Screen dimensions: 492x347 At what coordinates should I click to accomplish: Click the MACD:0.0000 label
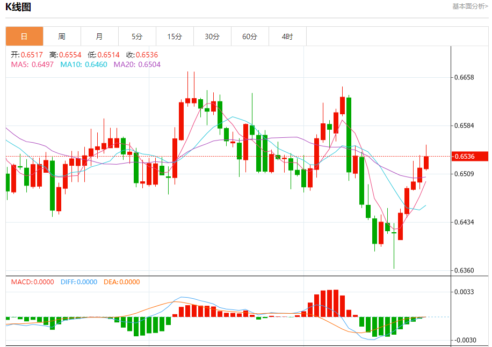[33, 282]
